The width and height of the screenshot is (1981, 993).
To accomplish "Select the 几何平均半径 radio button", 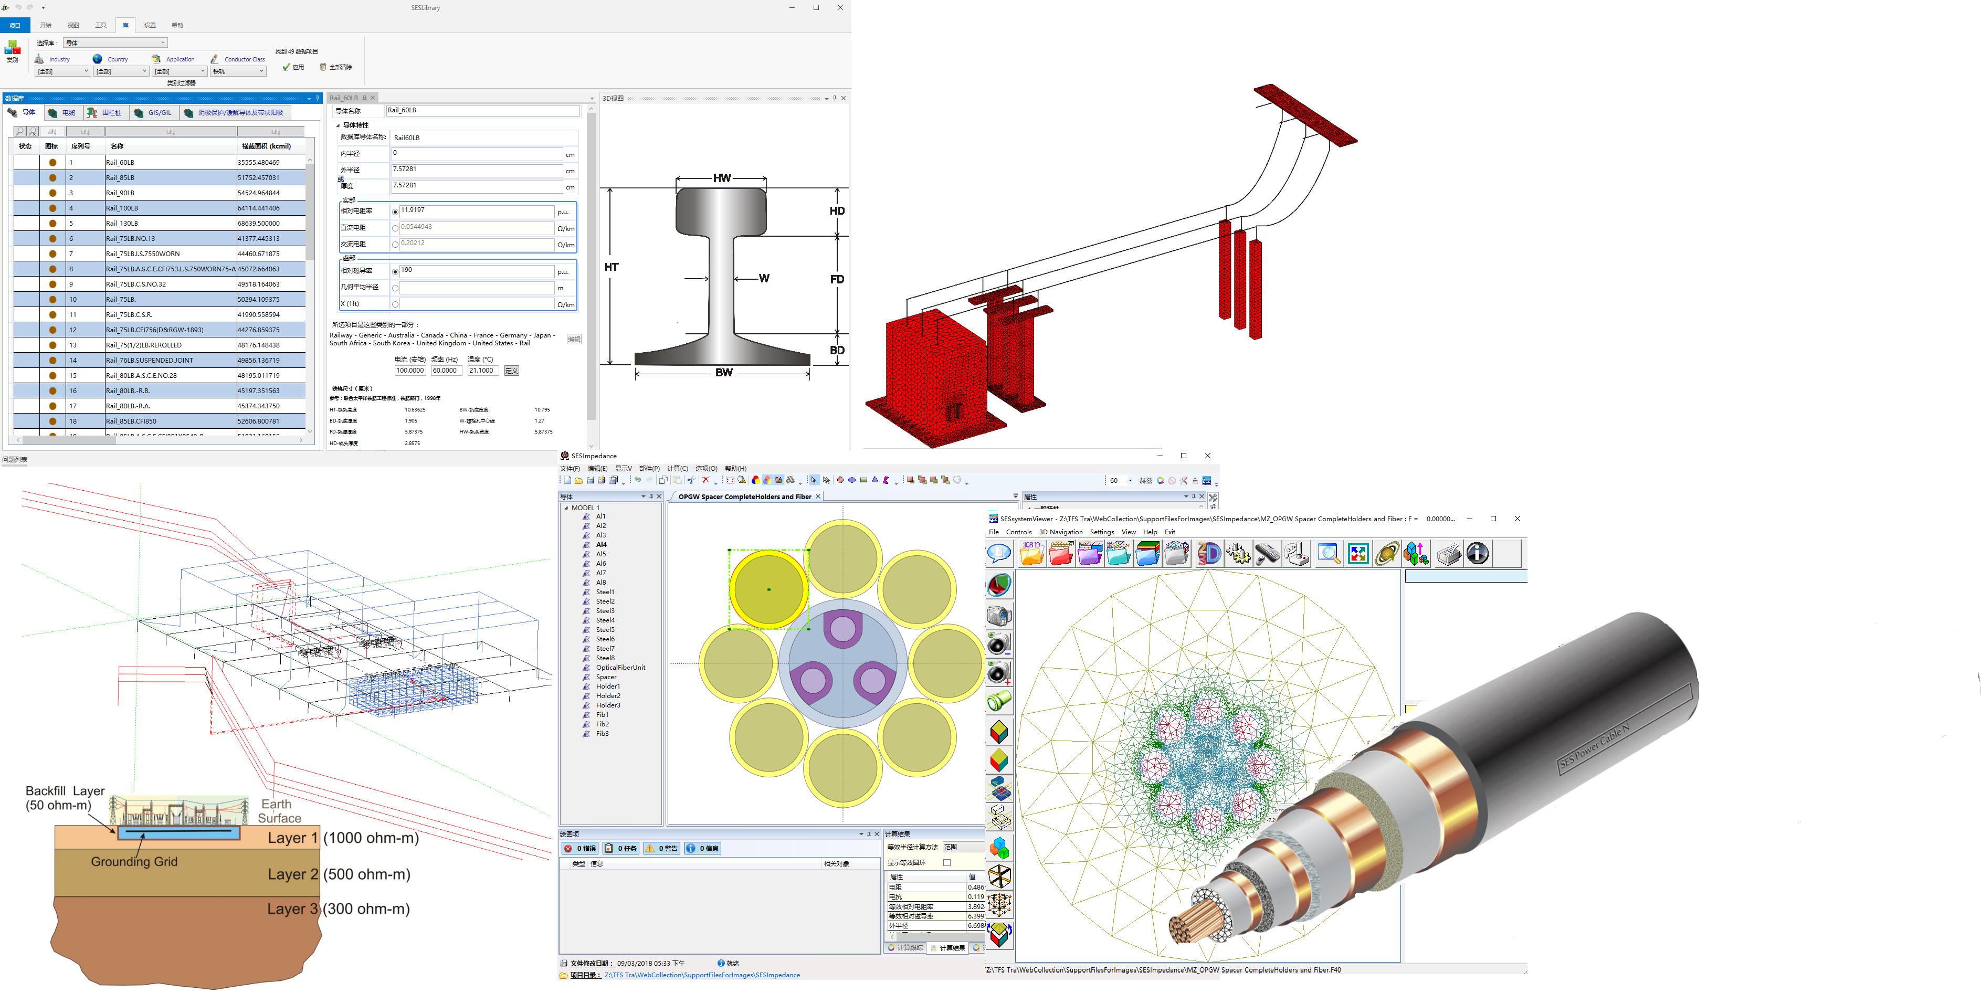I will pyautogui.click(x=395, y=289).
